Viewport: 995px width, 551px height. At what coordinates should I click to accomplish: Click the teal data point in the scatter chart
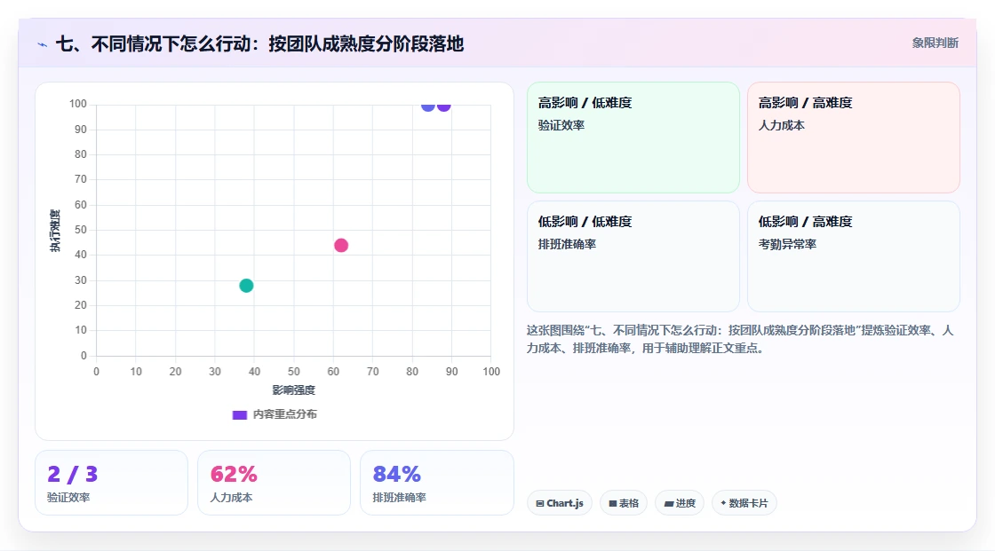point(246,286)
